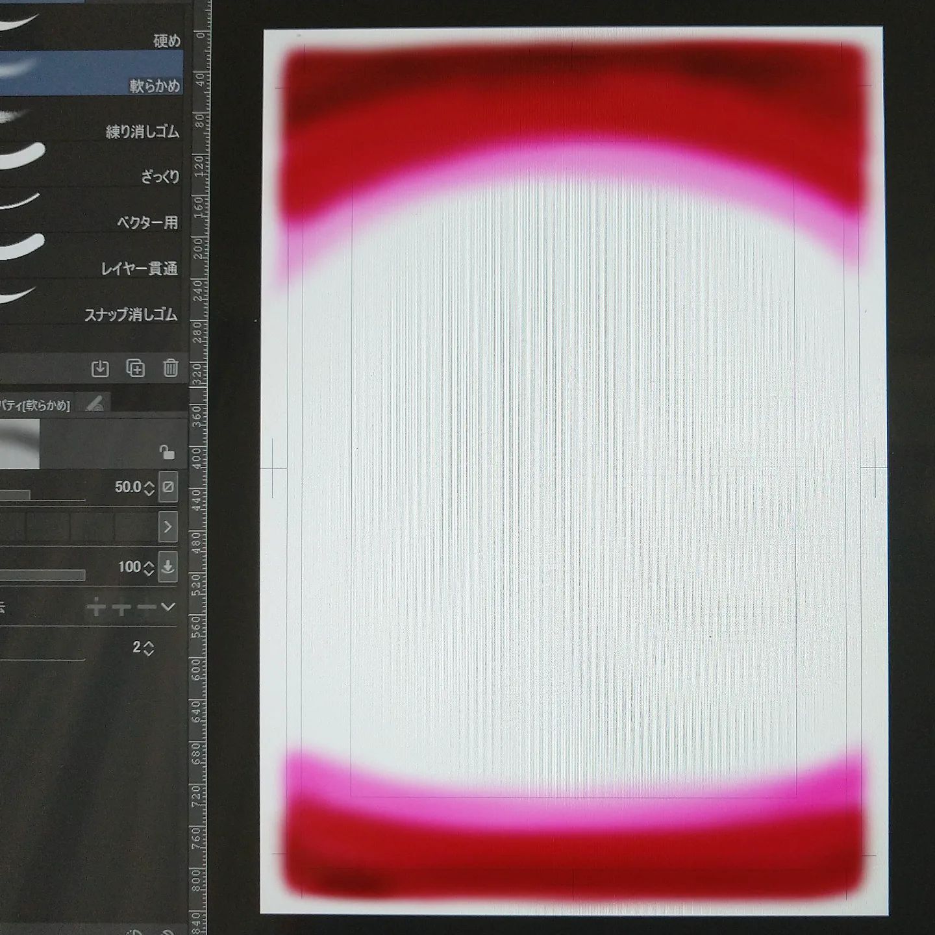This screenshot has width=935, height=935.
Task: Expand the anti-aliasing options chevron
Action: [x=168, y=607]
